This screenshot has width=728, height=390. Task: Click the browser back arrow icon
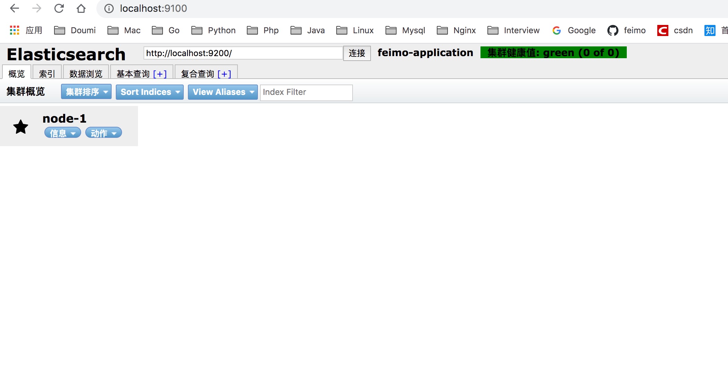(15, 8)
